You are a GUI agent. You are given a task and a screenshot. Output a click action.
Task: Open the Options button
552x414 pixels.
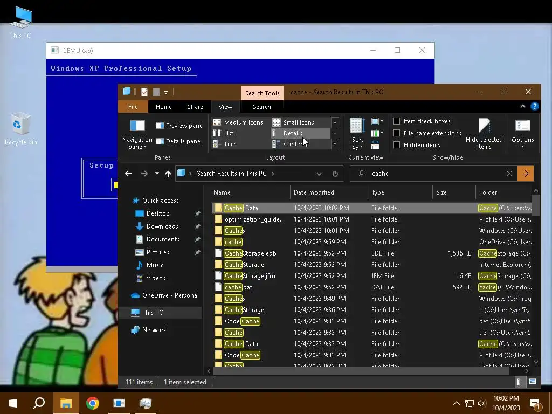click(x=523, y=134)
